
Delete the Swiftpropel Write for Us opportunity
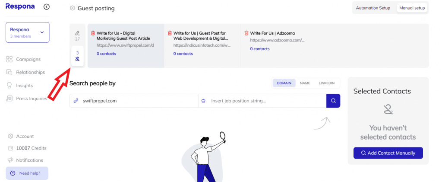(x=93, y=33)
